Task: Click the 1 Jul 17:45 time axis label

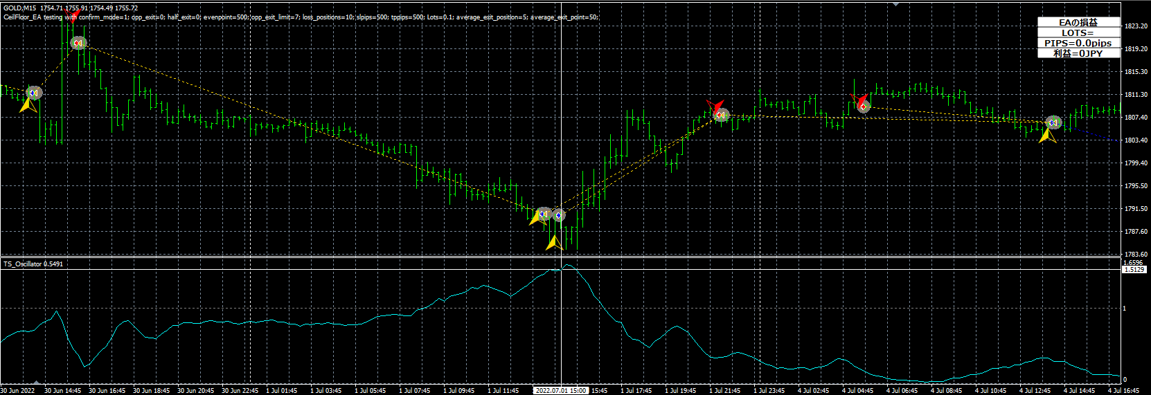Action: click(636, 390)
